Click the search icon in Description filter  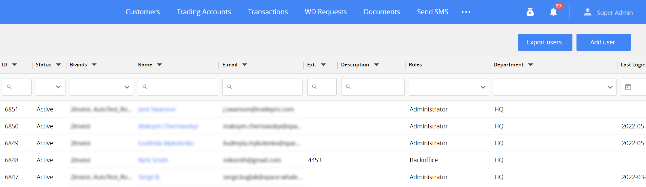click(348, 87)
